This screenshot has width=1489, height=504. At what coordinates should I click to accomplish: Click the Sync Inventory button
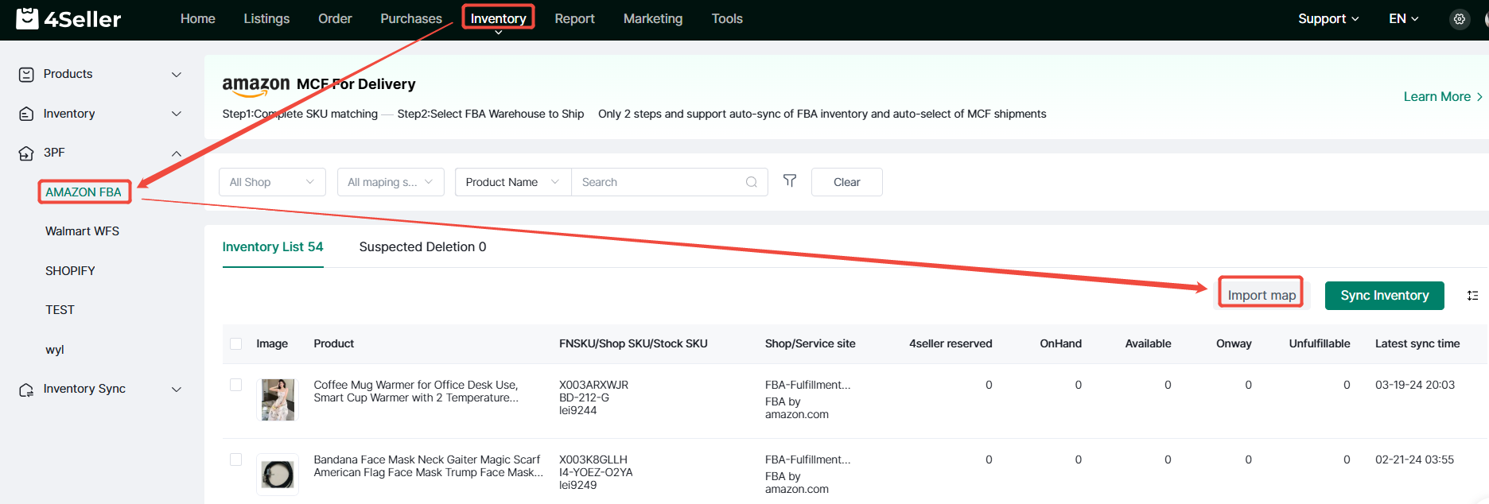1384,296
